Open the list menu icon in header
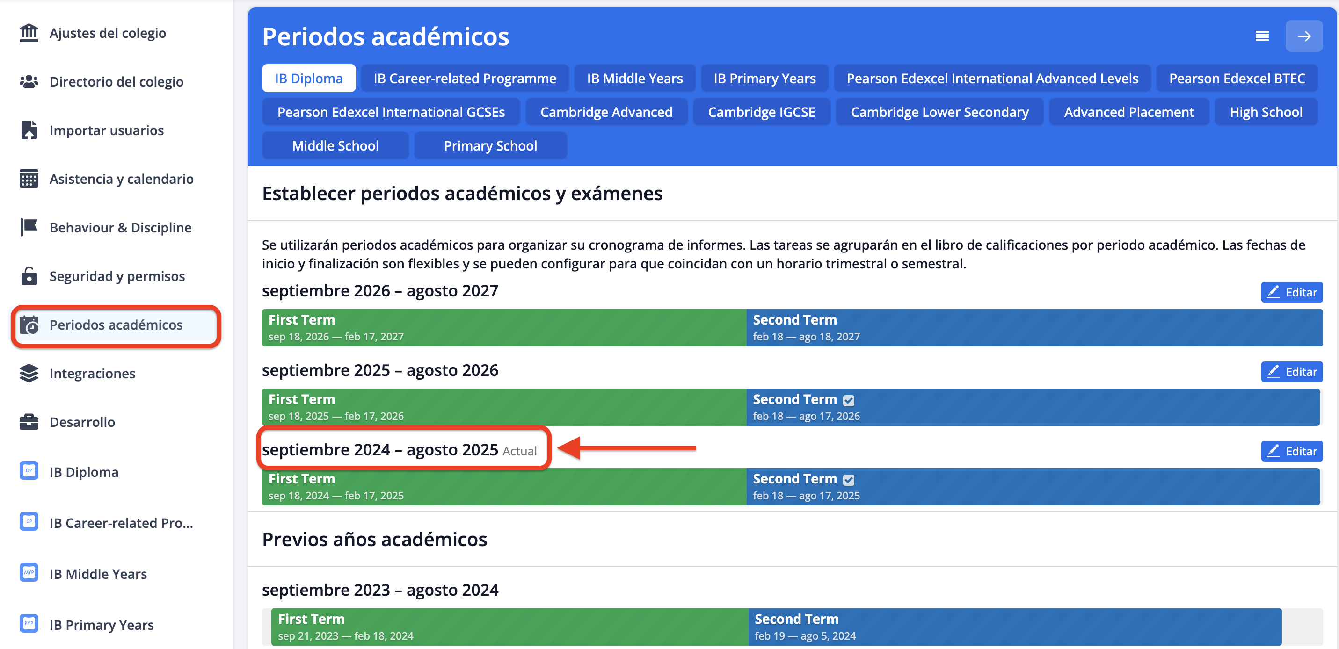Viewport: 1339px width, 649px height. [x=1261, y=36]
